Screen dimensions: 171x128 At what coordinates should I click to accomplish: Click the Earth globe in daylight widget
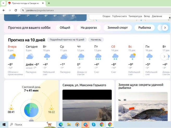[x=31, y=110]
